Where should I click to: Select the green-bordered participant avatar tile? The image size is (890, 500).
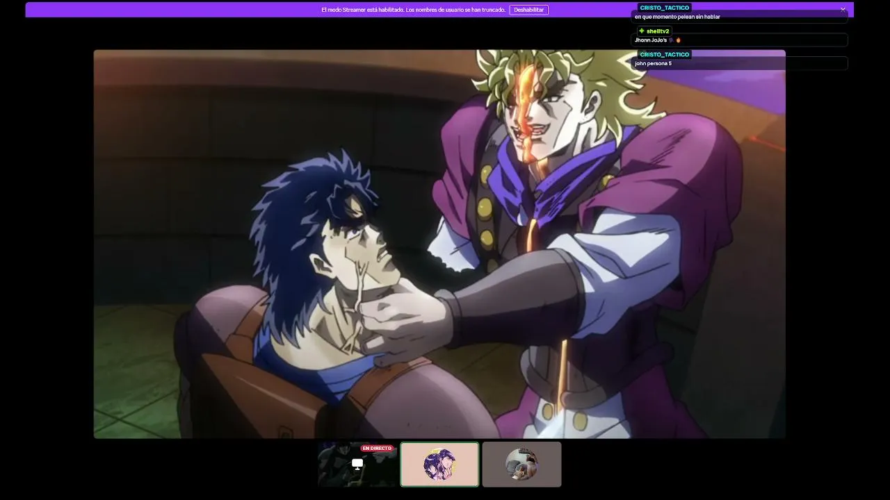point(439,464)
